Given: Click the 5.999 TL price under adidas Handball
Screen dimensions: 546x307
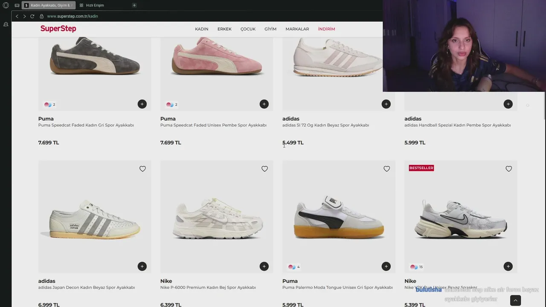Looking at the screenshot, I should (415, 143).
